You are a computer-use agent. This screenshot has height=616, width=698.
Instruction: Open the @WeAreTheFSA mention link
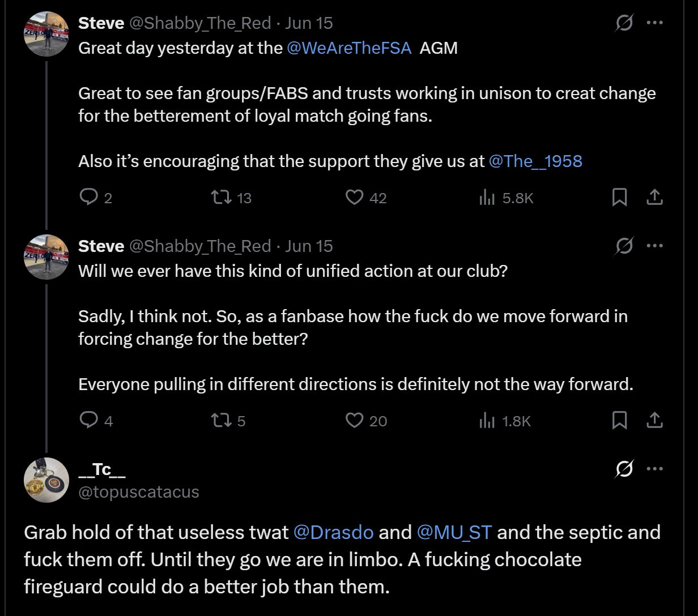(349, 48)
